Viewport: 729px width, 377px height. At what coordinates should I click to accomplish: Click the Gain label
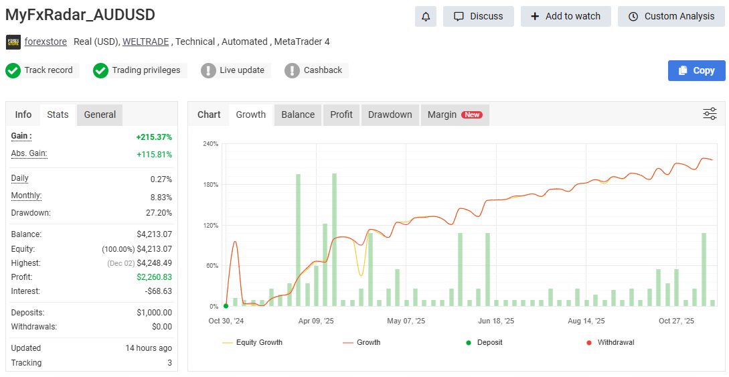click(x=21, y=136)
